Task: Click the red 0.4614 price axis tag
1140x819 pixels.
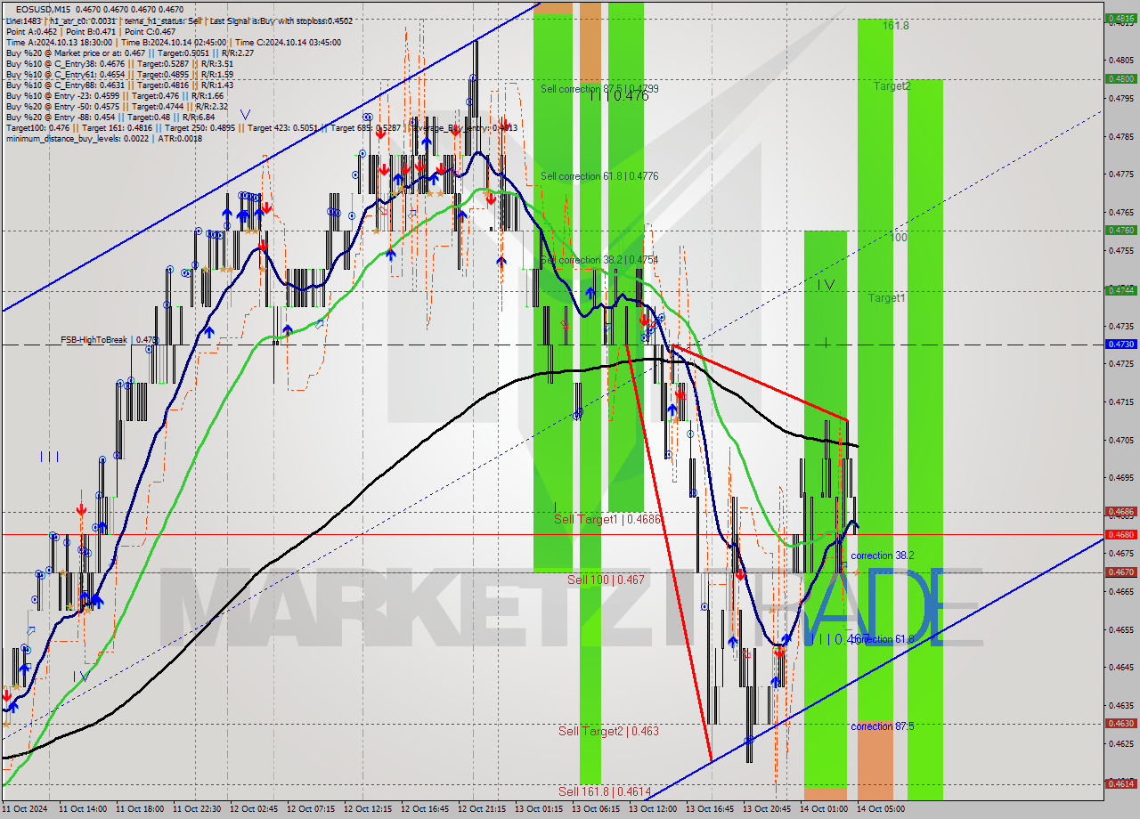Action: (1120, 783)
